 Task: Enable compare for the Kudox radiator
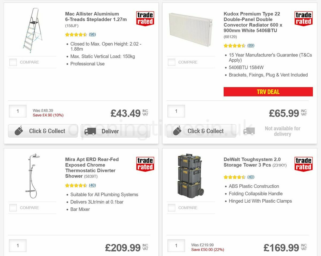tap(171, 62)
